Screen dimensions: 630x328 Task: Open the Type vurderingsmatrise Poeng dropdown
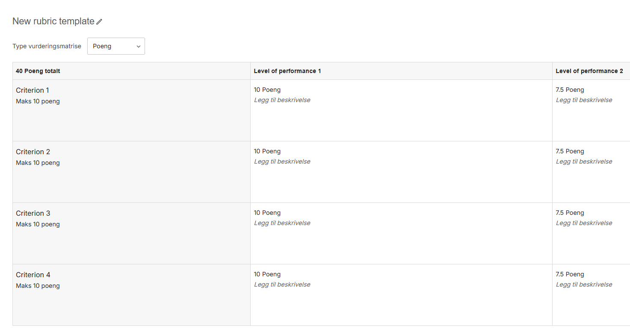(116, 46)
